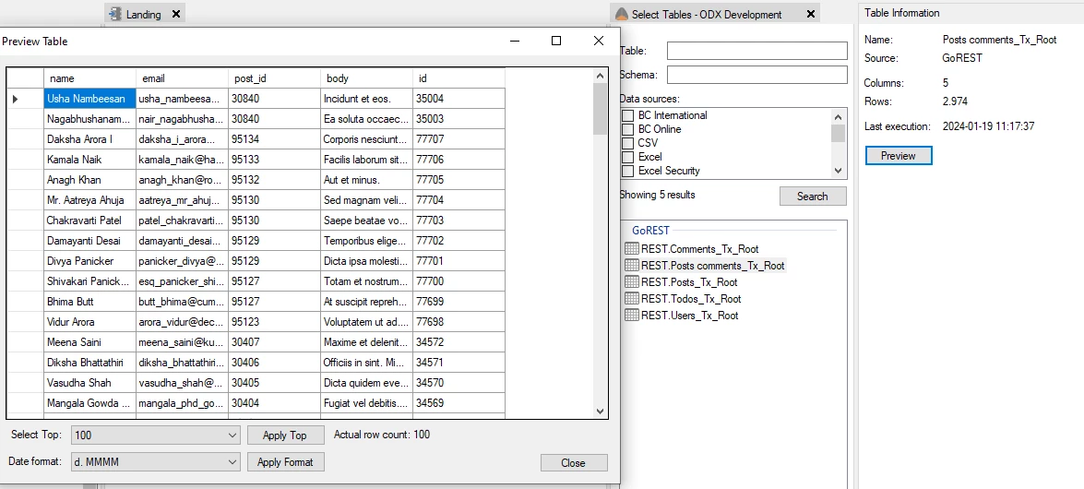Click the body column header
Screen dimensions: 1084x489
(366, 78)
